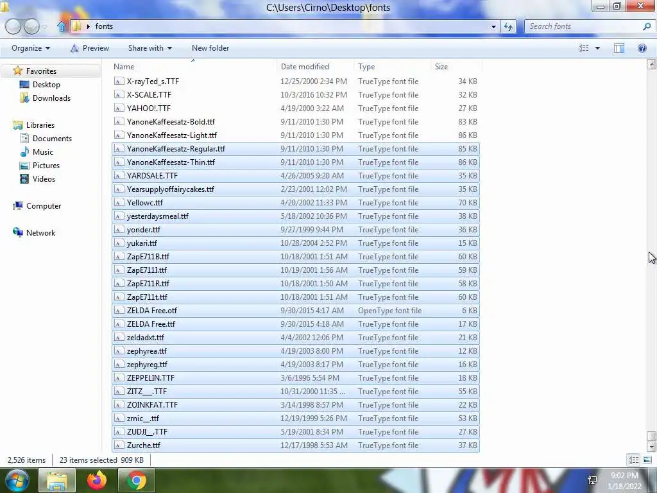Select the file X-rayTed_s.TTF
657x493 pixels.
(295, 82)
